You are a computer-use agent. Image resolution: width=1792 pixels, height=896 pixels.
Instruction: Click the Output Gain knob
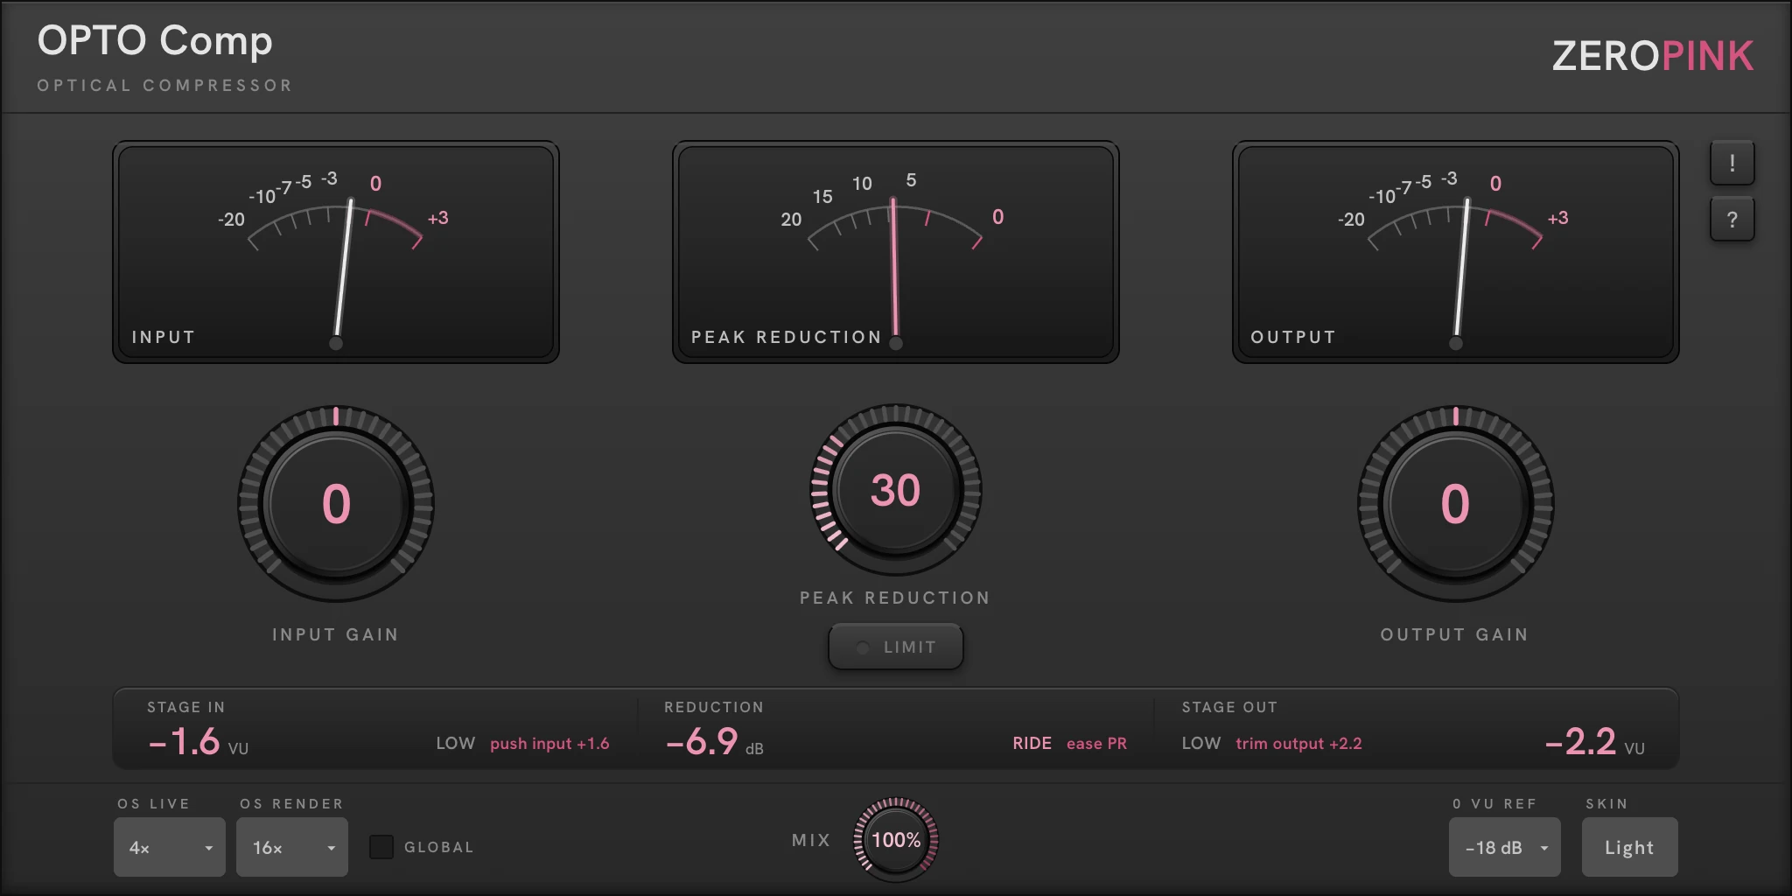coord(1455,503)
